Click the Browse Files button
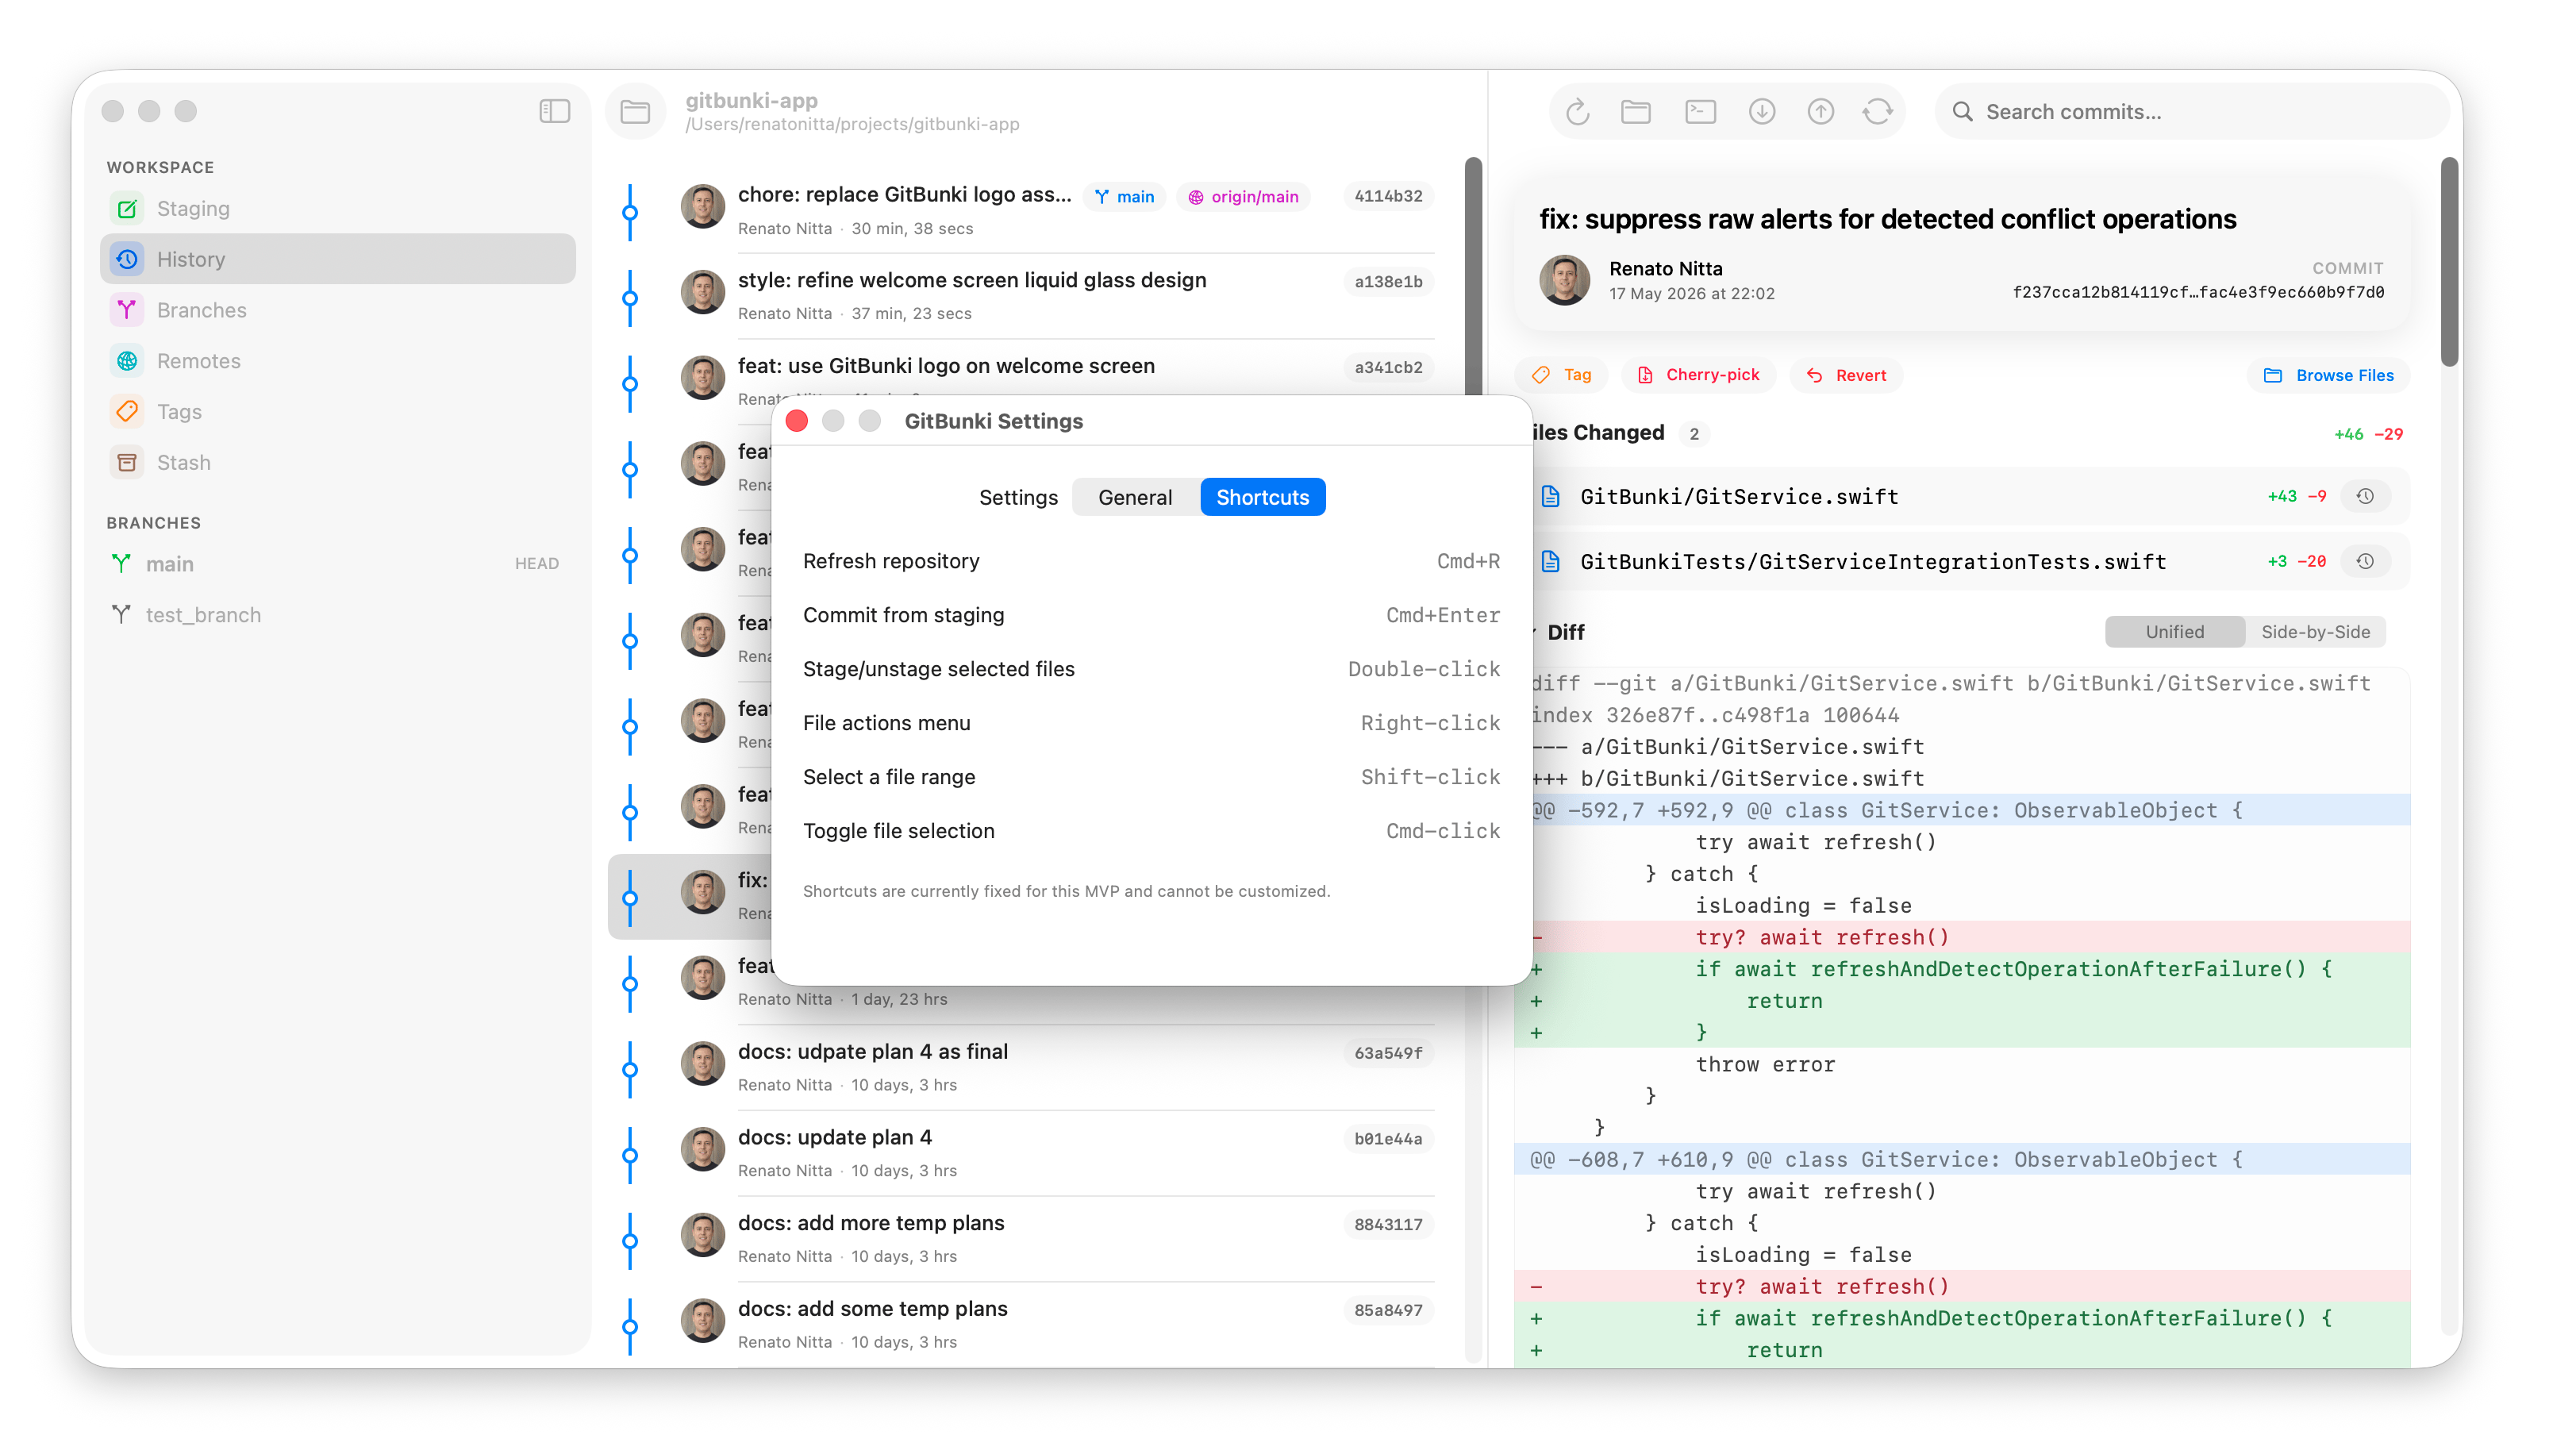 2329,375
